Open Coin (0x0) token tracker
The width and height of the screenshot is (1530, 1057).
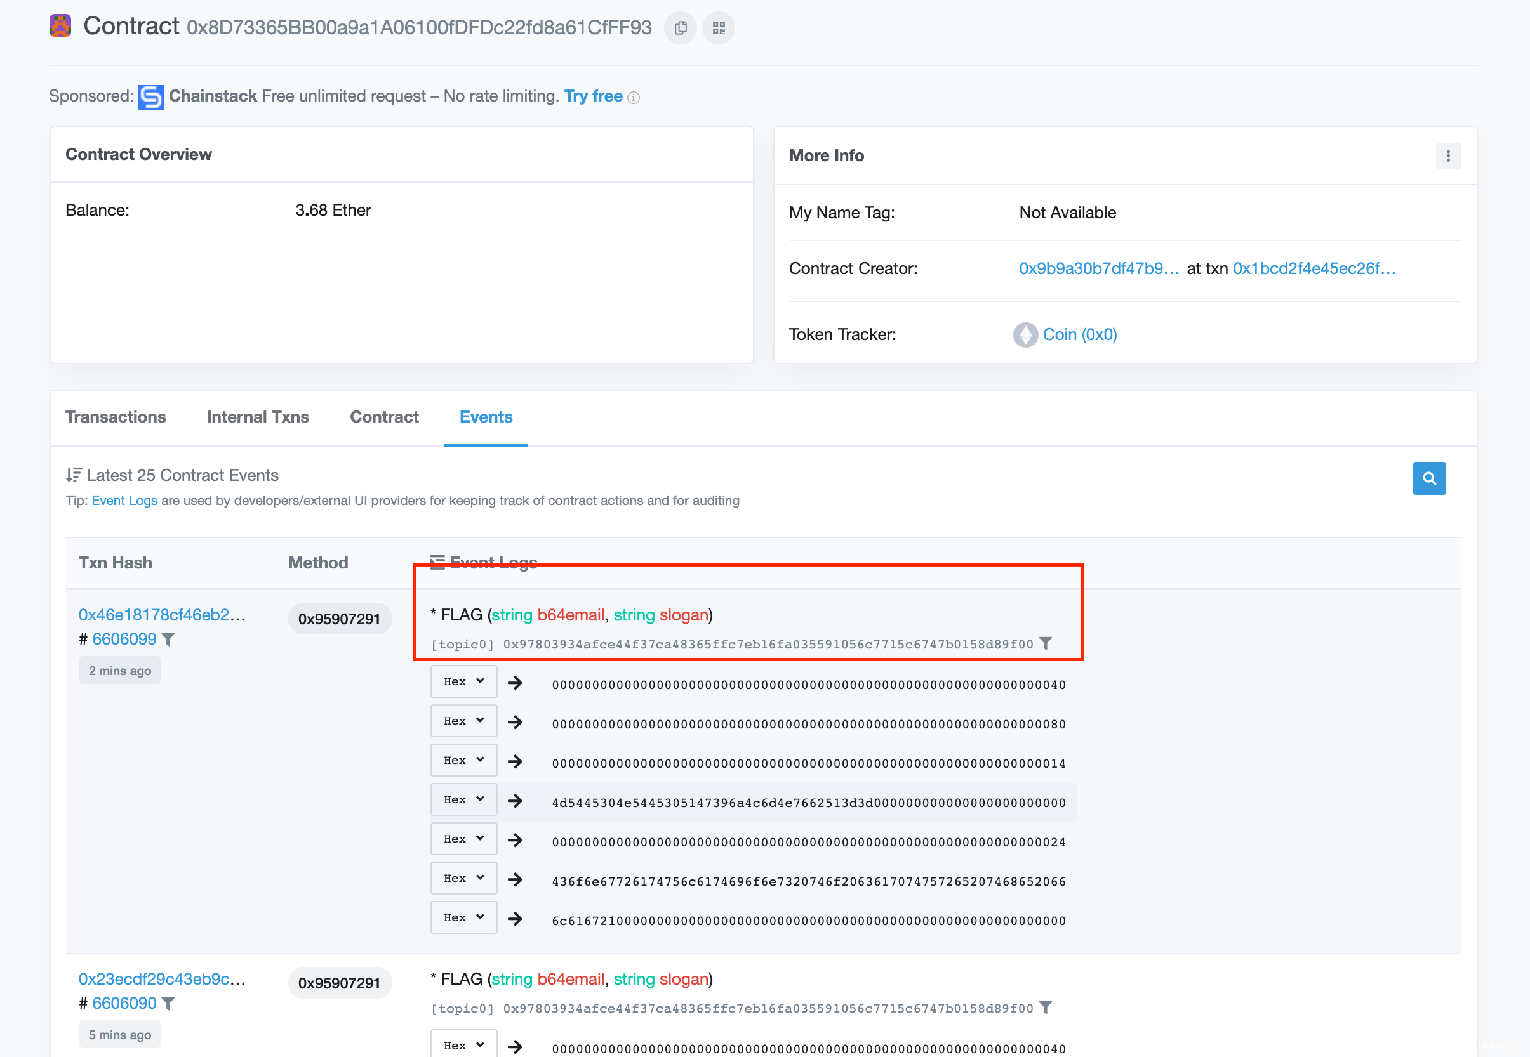point(1079,334)
